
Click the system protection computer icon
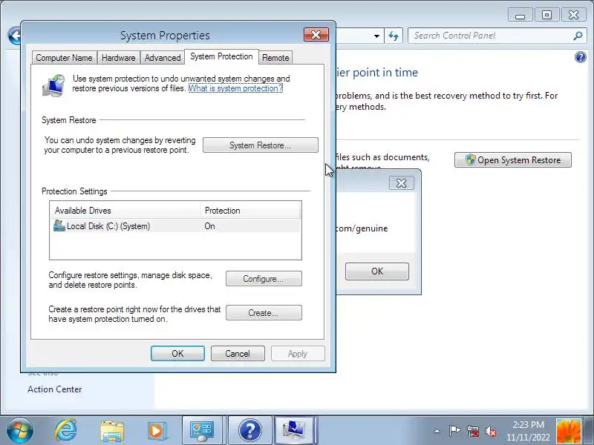53,85
